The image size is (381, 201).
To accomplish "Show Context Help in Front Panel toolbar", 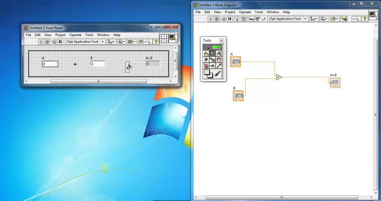I will tap(155, 42).
